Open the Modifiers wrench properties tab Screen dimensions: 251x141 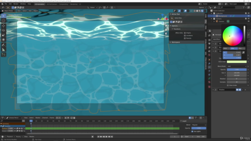(x=209, y=63)
